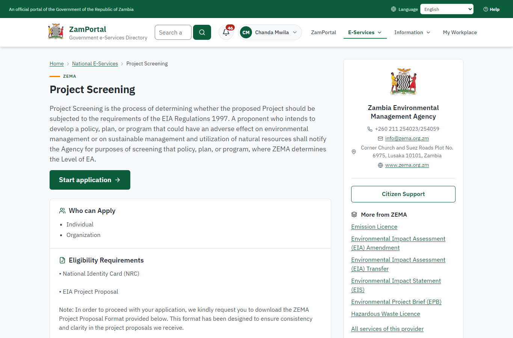Click the envelope icon beside info@zema.org.zm

(x=380, y=139)
